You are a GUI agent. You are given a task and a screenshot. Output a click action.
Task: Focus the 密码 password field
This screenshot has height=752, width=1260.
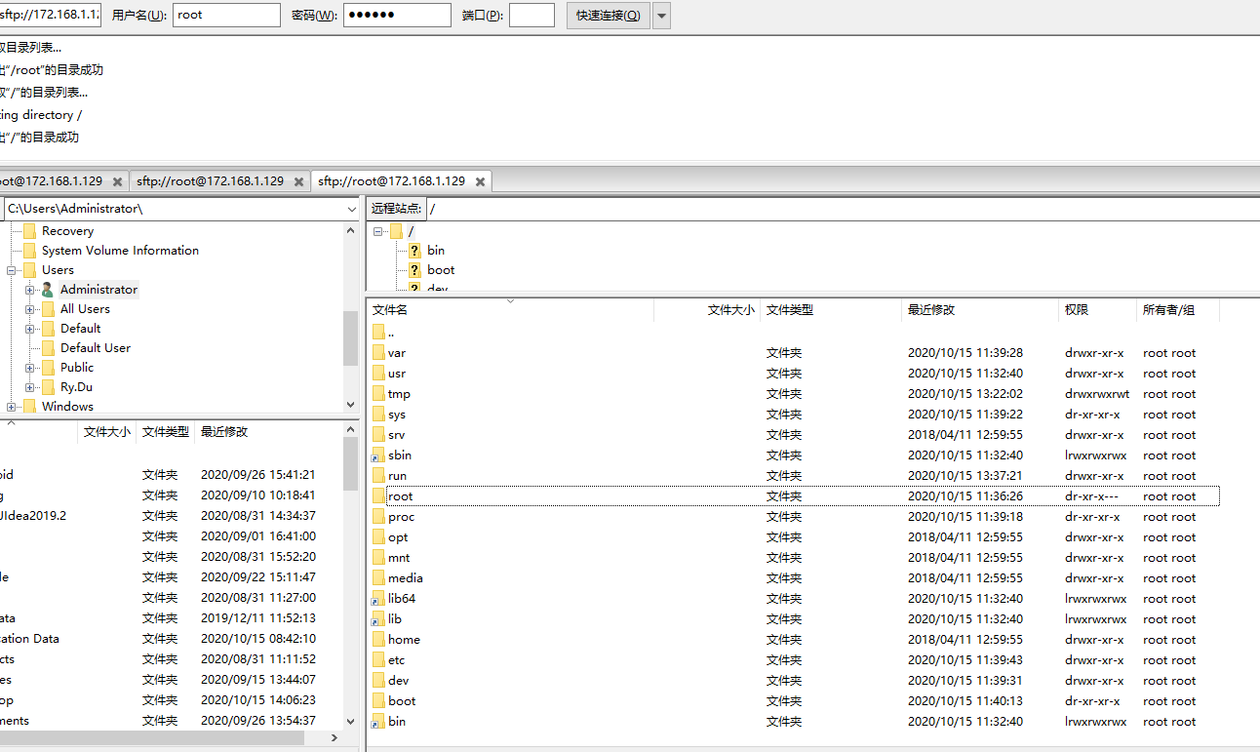[x=397, y=15]
